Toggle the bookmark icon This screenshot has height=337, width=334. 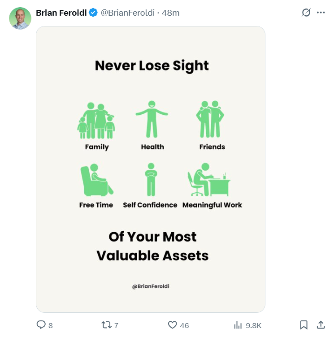click(304, 325)
